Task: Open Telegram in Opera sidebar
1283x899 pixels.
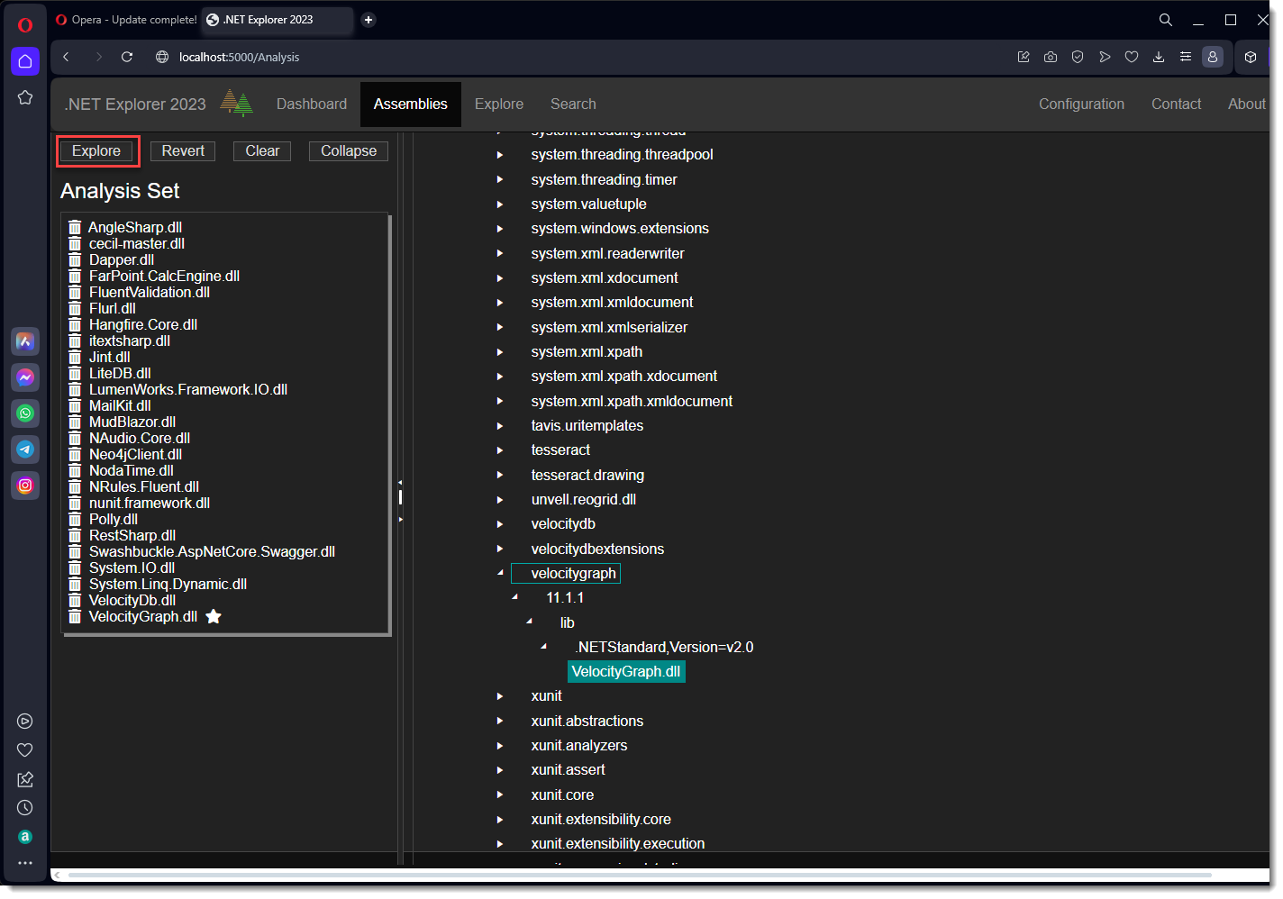Action: (x=25, y=449)
